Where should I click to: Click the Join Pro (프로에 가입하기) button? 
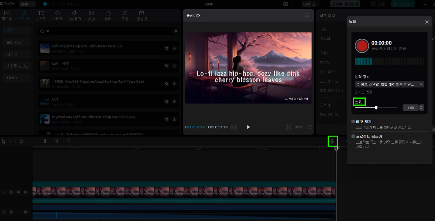point(345,4)
